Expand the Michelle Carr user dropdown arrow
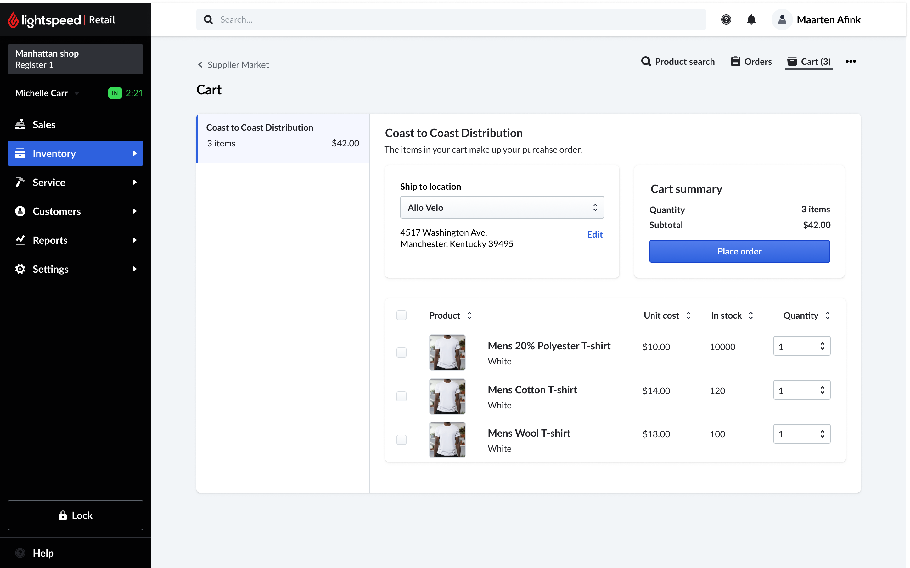 click(x=77, y=93)
